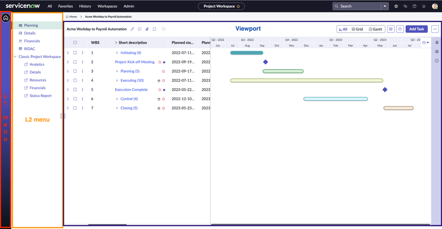
Task: Open row actions kebab for WBS 4
Action: (82, 80)
